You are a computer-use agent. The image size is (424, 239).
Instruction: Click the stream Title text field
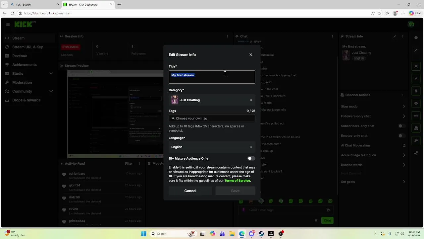(x=212, y=77)
